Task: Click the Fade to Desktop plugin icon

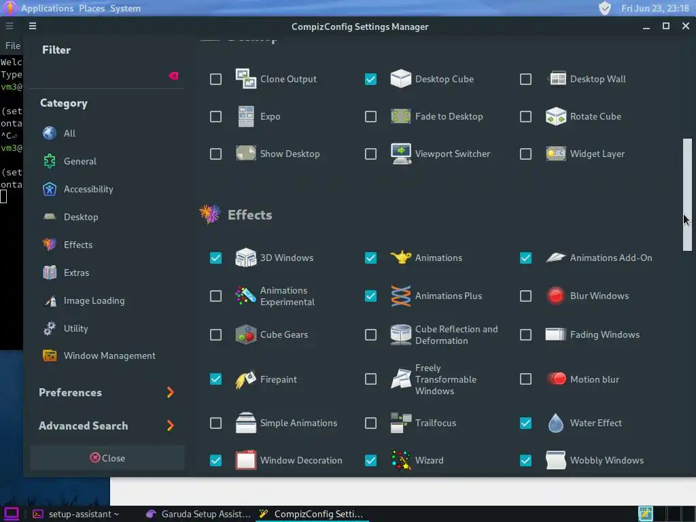Action: (x=400, y=116)
